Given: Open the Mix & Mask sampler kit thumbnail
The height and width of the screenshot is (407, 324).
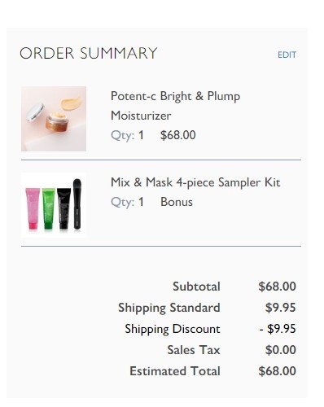Looking at the screenshot, I should click(x=54, y=205).
